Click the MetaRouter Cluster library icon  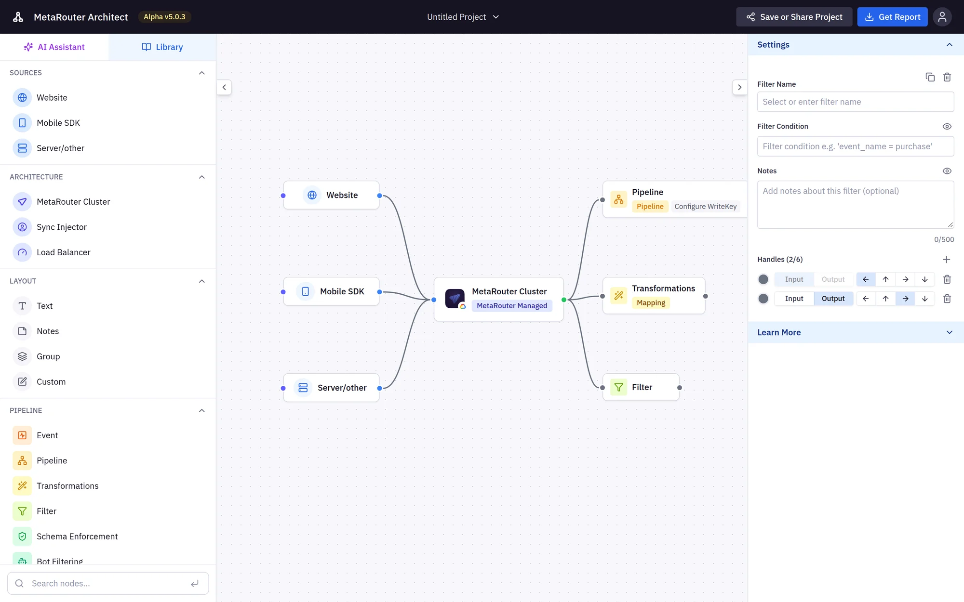pos(22,202)
